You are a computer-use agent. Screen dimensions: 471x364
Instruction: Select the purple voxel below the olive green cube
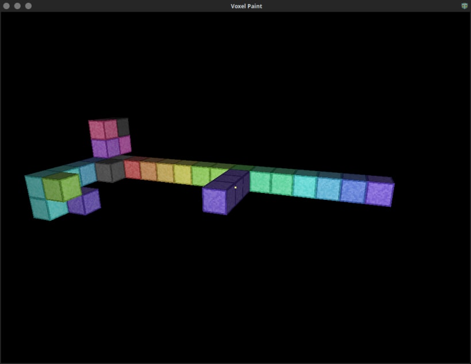(85, 203)
